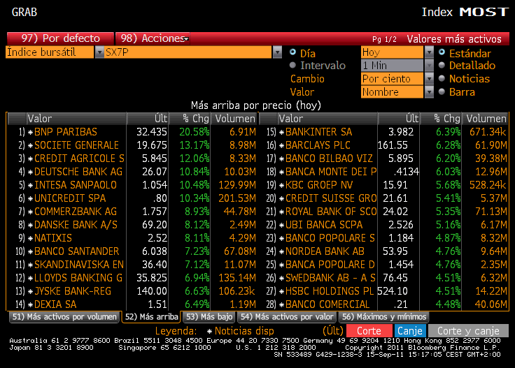
Task: Click news asterisk beside DEUTSCHE BANK AG
Action: (x=30, y=172)
